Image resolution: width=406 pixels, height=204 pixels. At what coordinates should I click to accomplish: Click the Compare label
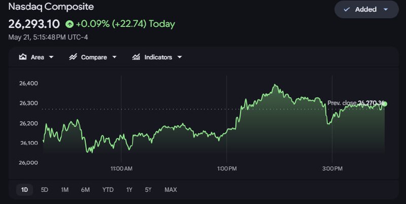click(94, 57)
